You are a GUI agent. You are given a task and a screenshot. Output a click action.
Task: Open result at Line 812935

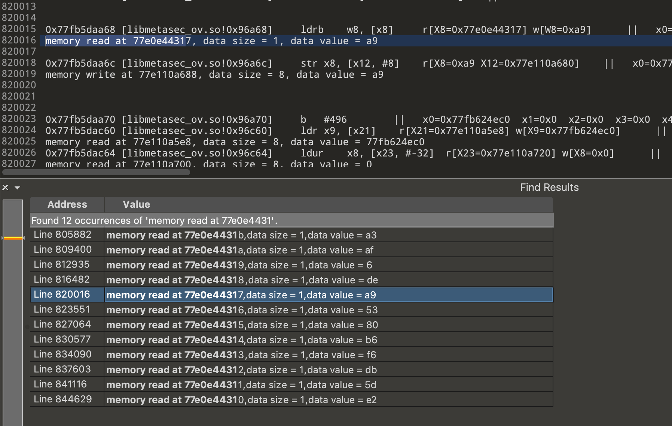(62, 265)
